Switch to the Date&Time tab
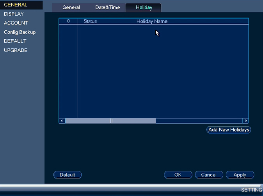 click(108, 7)
